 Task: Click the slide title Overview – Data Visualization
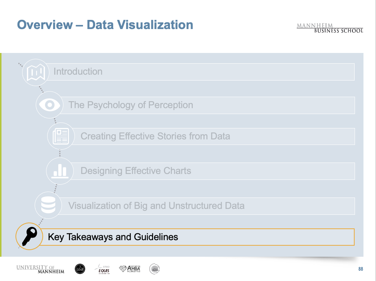point(105,25)
